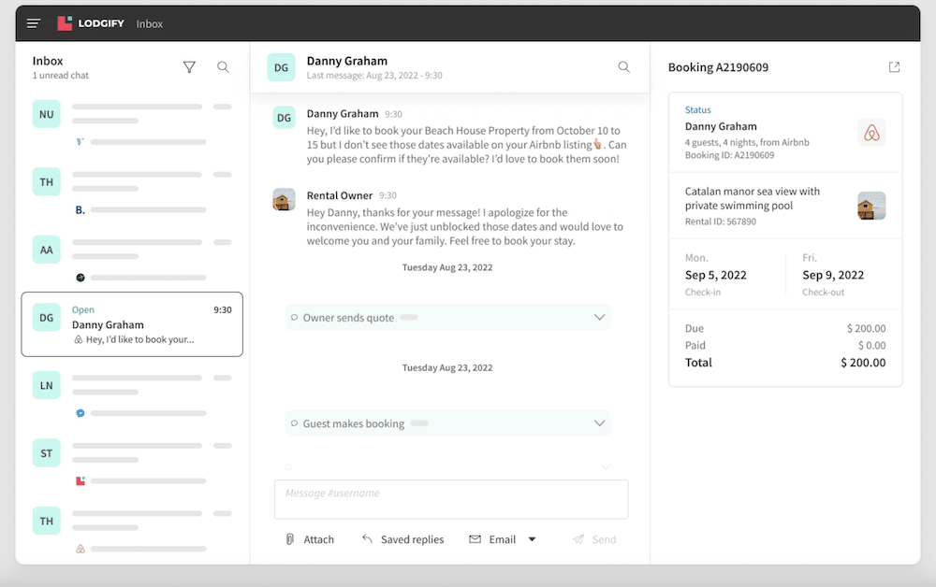Click the paperclip Attach icon
The height and width of the screenshot is (587, 936).
coord(290,539)
